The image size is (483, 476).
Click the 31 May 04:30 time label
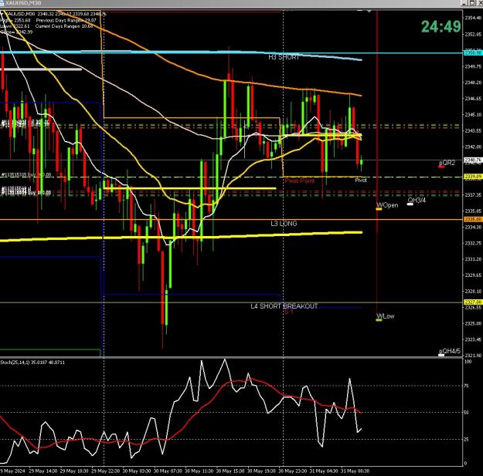click(324, 471)
